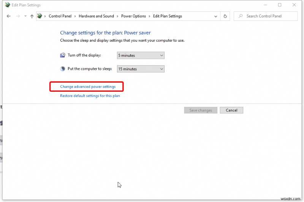Open Turn off the display dropdown

141,55
